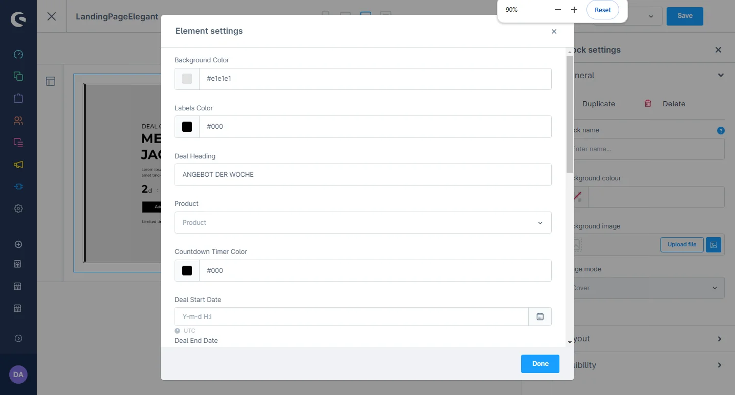This screenshot has width=735, height=395.
Task: Open the customers people icon in sidebar
Action: [x=18, y=121]
